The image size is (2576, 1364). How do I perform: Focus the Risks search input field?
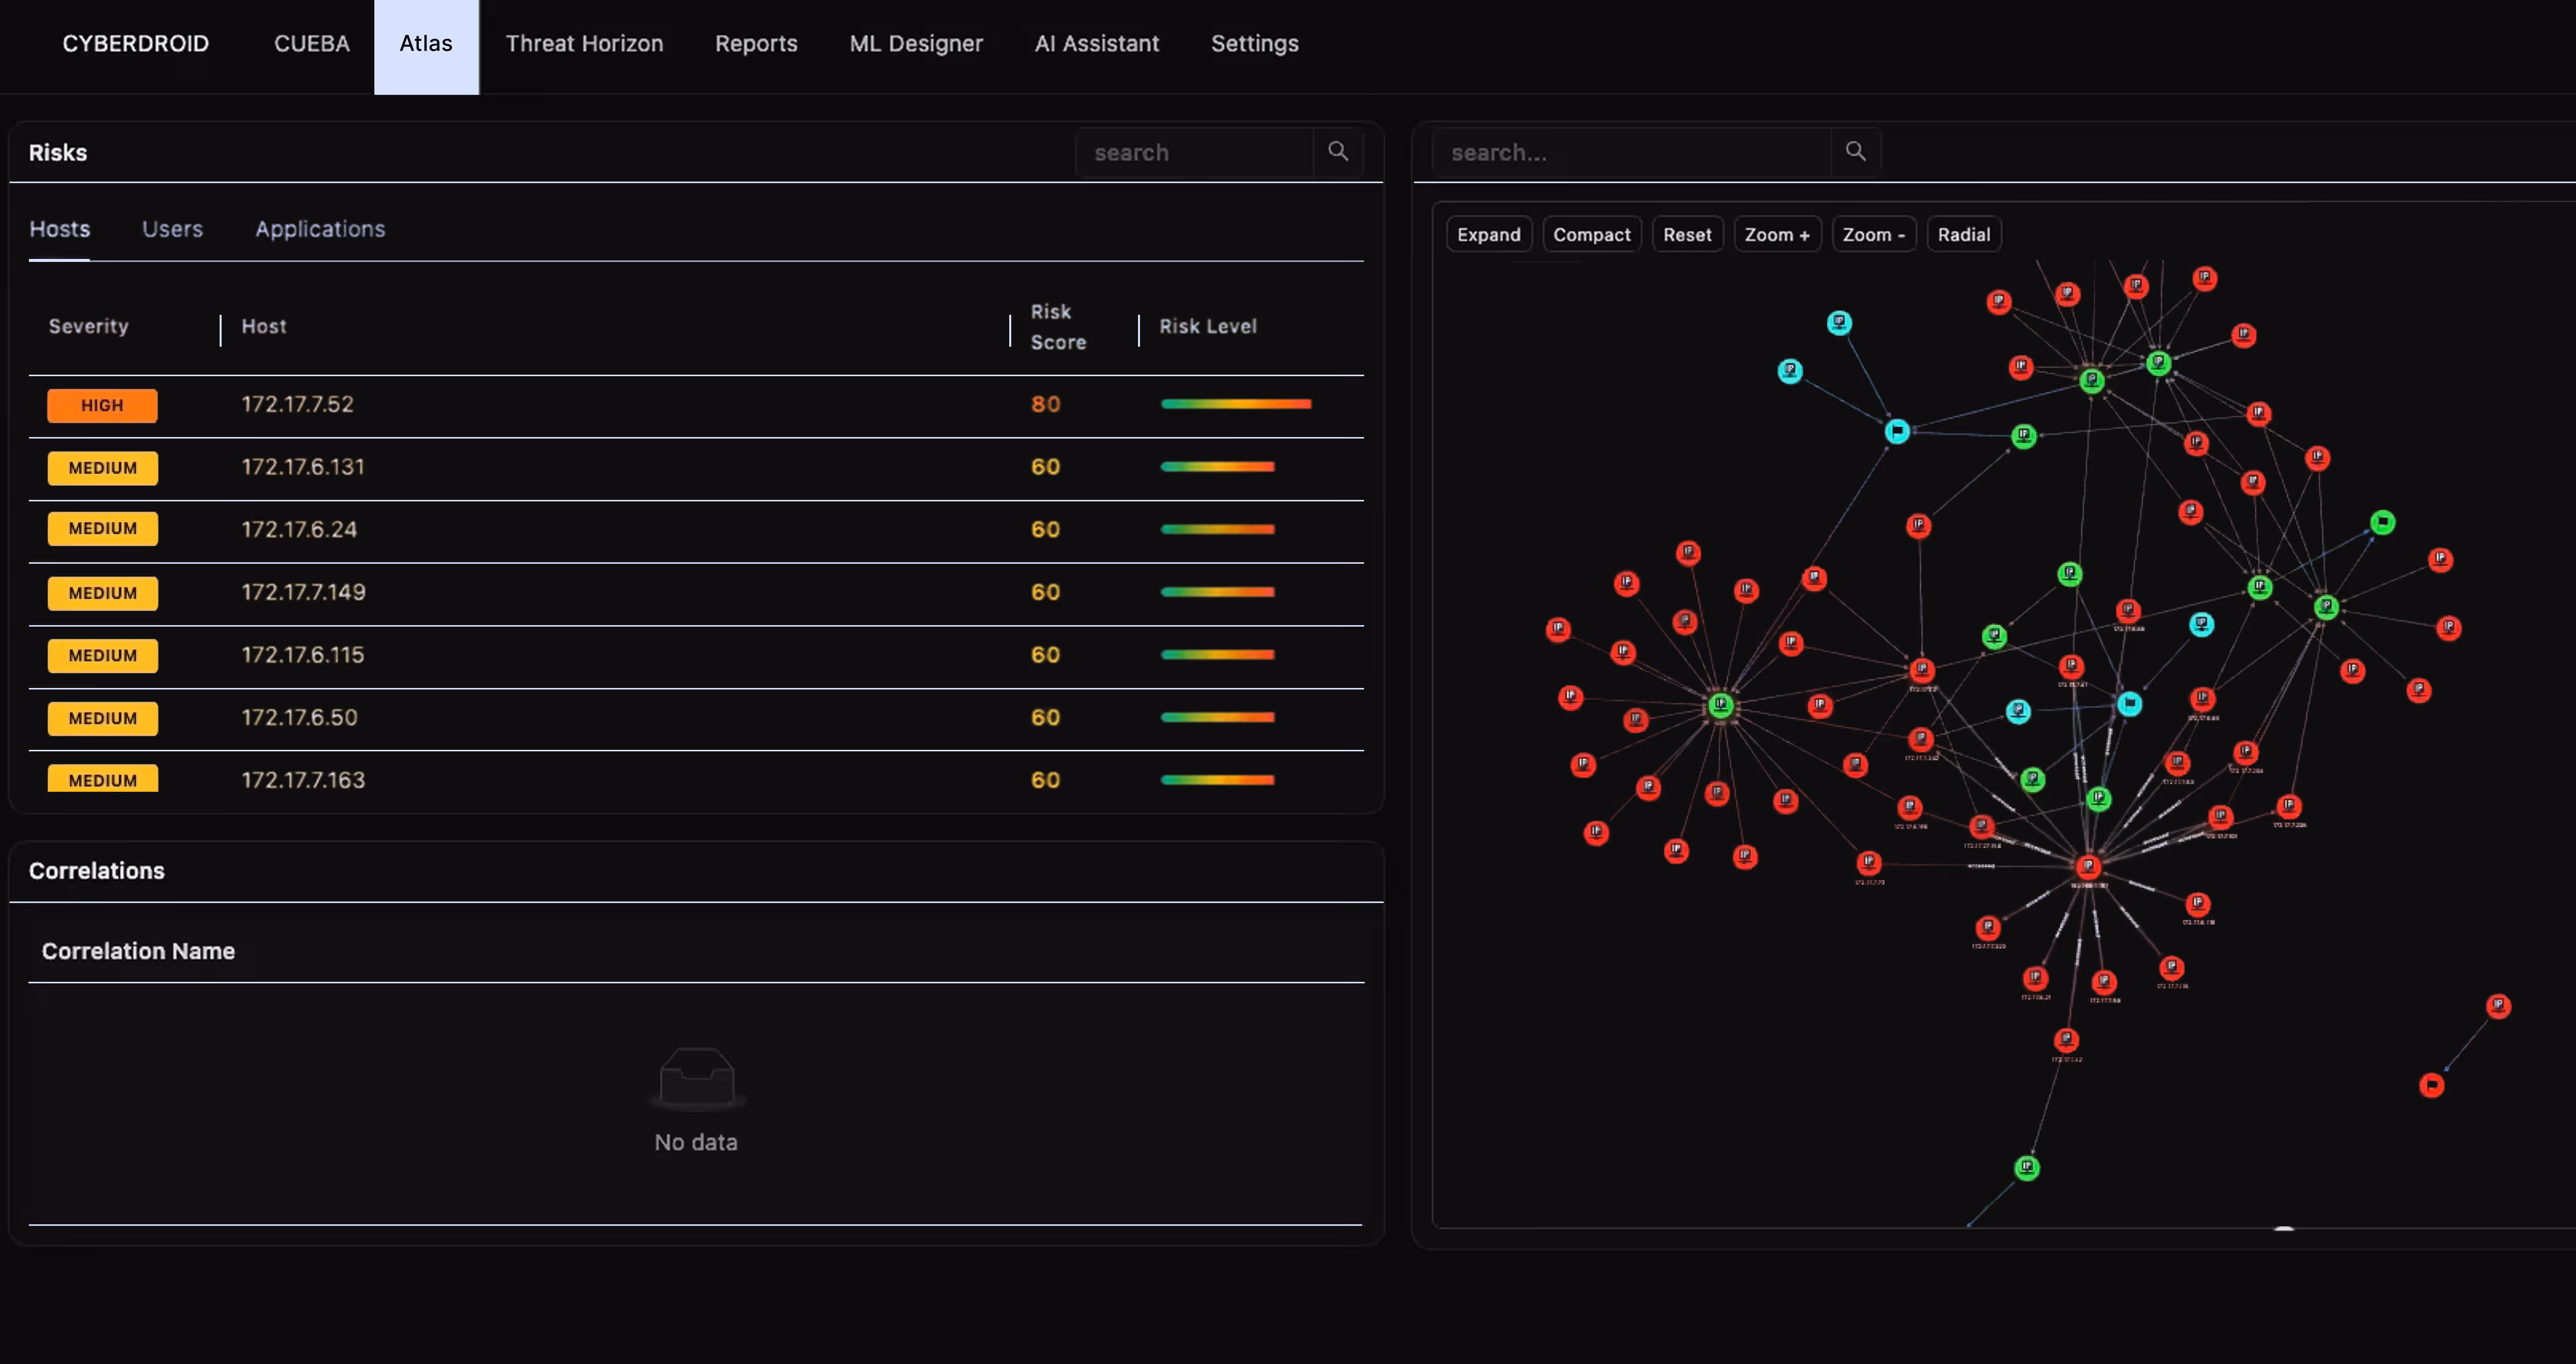(1195, 153)
